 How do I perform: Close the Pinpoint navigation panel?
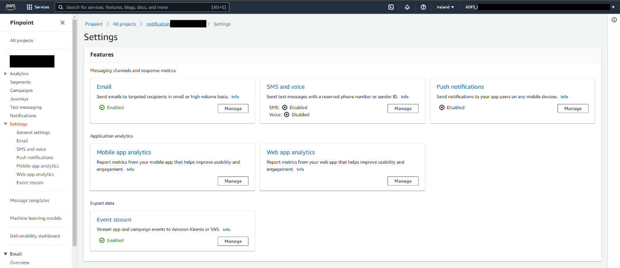tap(62, 22)
